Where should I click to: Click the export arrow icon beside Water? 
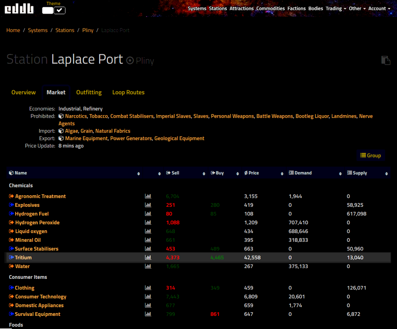pyautogui.click(x=12, y=266)
